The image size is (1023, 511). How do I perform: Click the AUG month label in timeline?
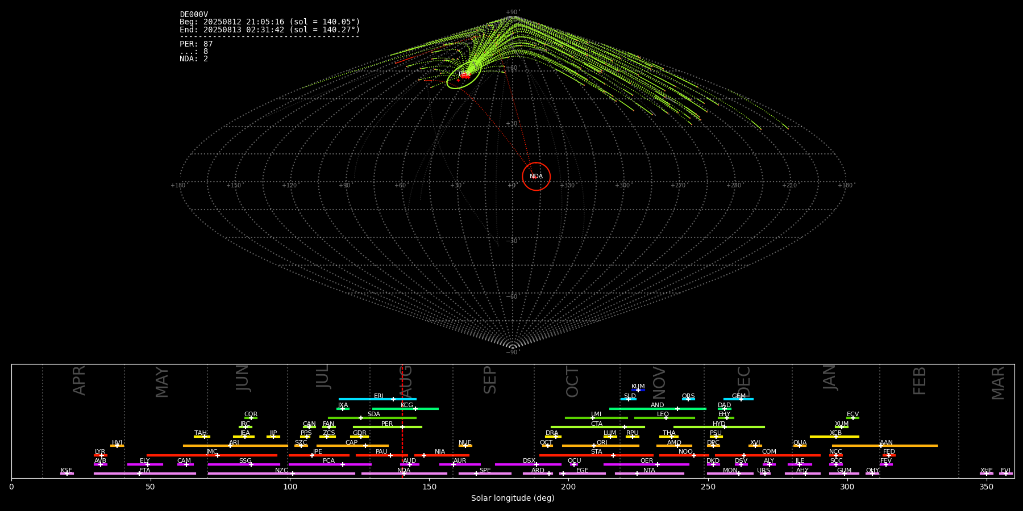[406, 382]
